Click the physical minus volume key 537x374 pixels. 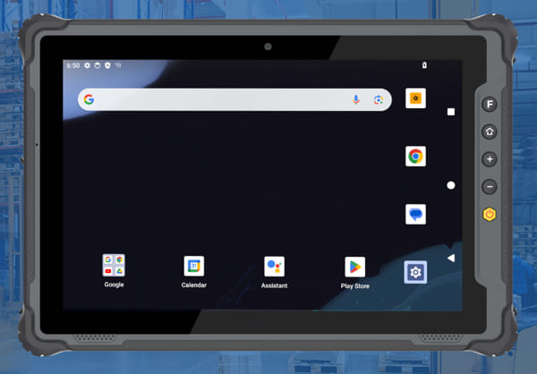coord(490,187)
